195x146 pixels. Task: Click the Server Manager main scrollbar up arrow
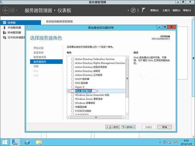coord(193,18)
